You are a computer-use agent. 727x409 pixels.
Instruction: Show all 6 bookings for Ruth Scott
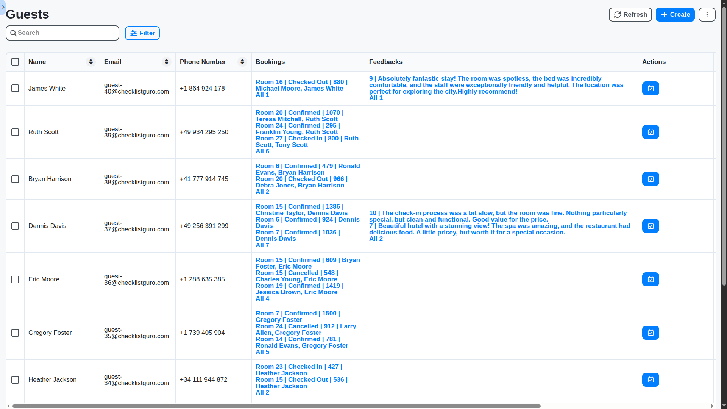tap(262, 151)
